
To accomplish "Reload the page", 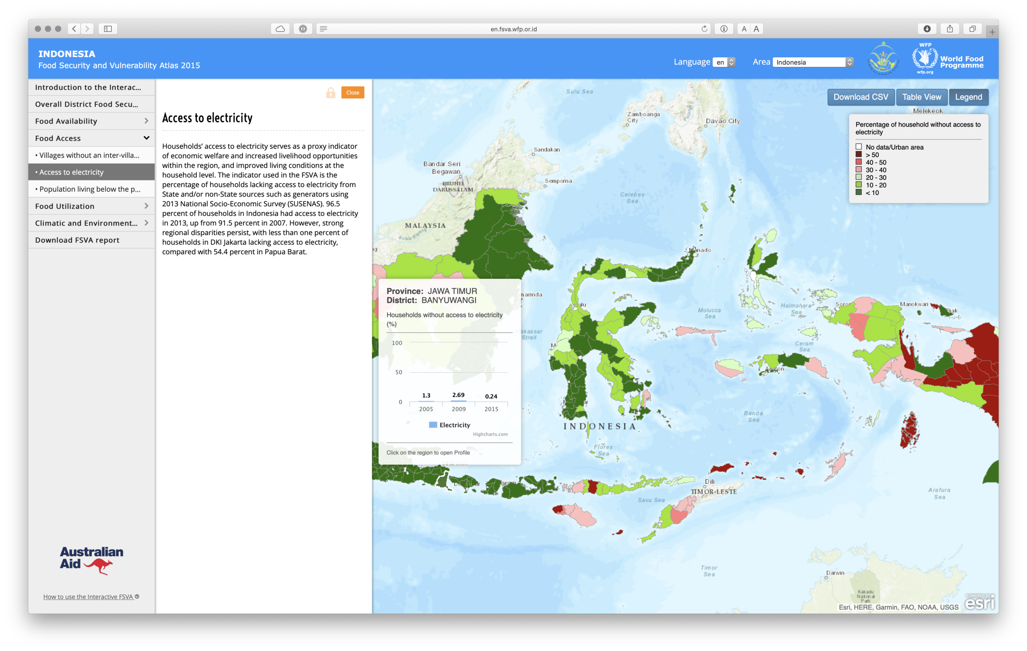I will point(704,29).
